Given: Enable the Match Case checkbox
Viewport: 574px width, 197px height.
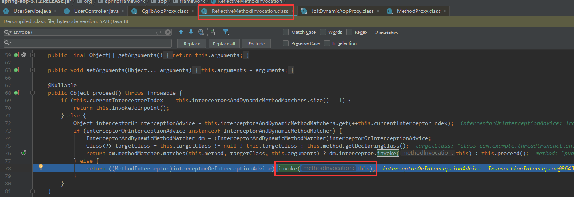Looking at the screenshot, I should coord(286,32).
